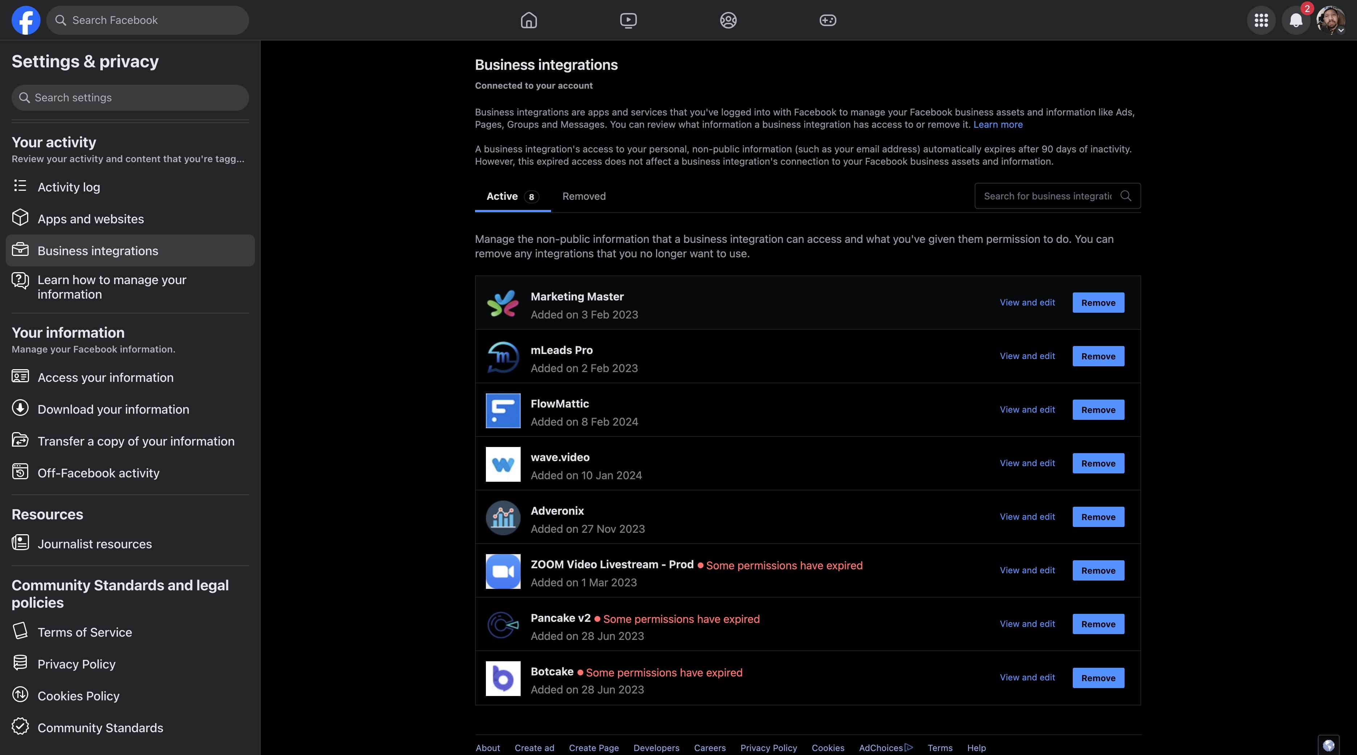Click Botcake 'Added on 28 Jun 2023' text
Screen dimensions: 1357x755
[587, 690]
